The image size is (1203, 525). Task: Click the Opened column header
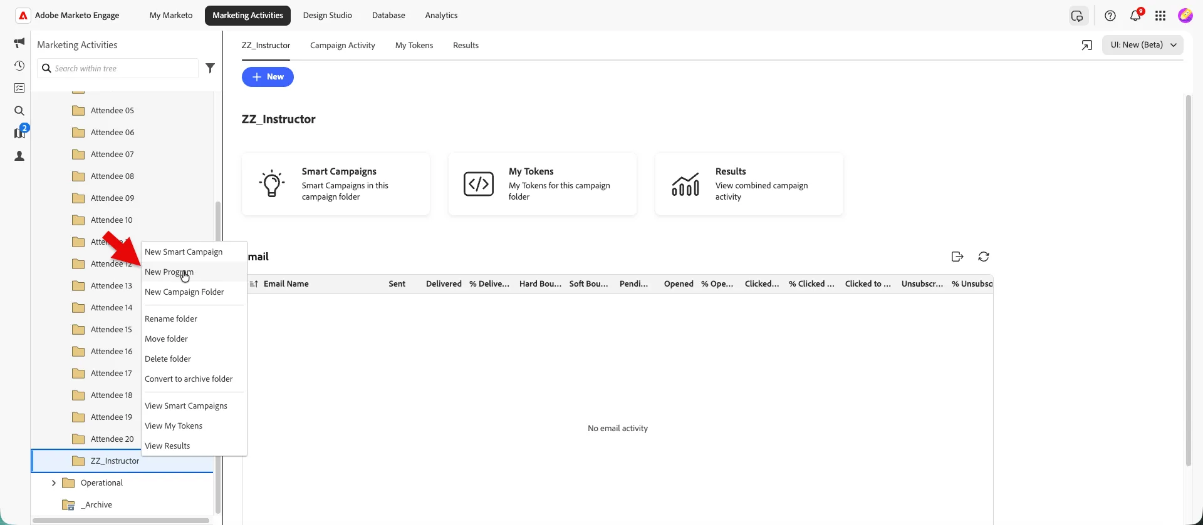click(x=679, y=284)
